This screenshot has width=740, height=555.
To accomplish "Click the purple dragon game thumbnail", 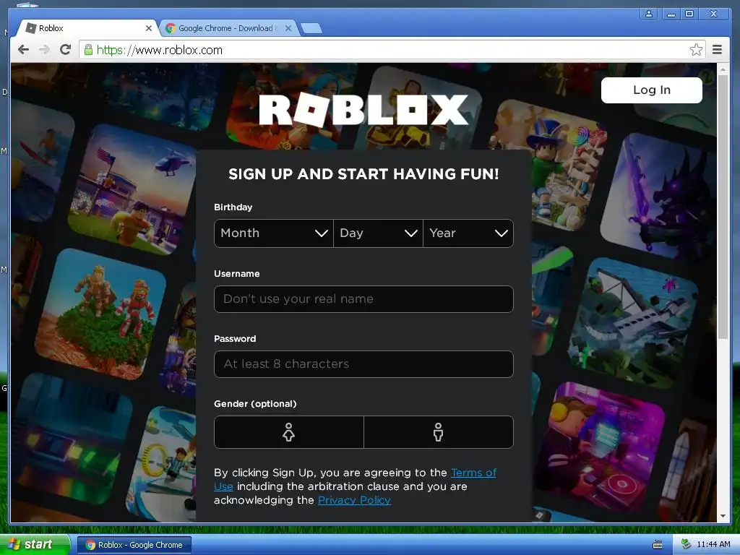I will pyautogui.click(x=658, y=196).
